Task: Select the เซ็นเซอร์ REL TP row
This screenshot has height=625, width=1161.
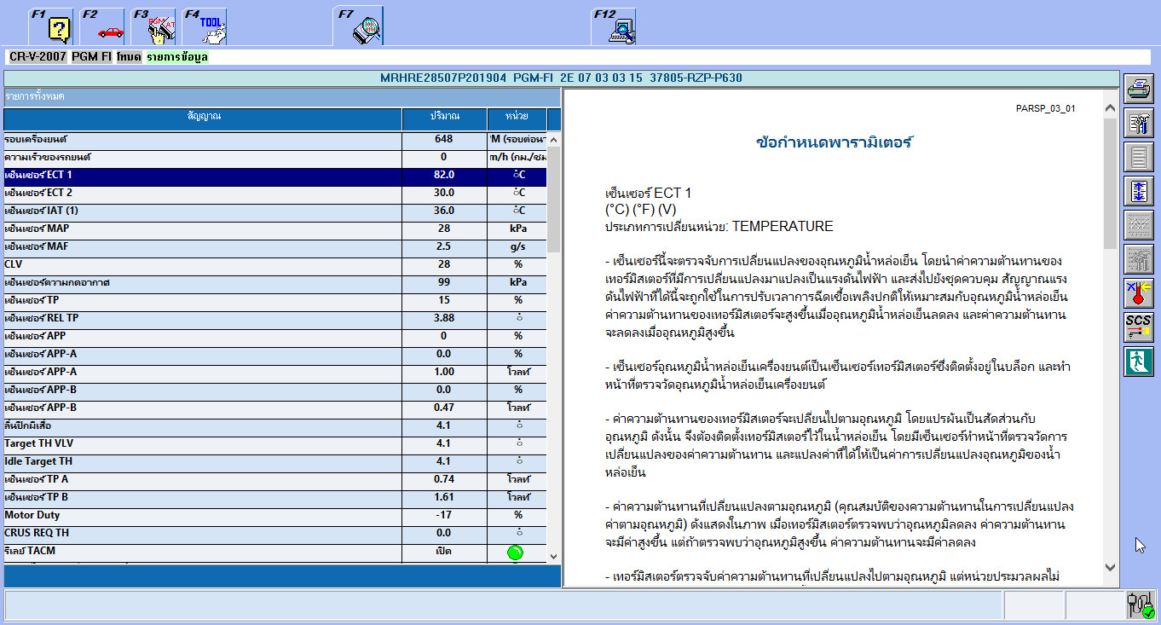Action: pos(274,319)
